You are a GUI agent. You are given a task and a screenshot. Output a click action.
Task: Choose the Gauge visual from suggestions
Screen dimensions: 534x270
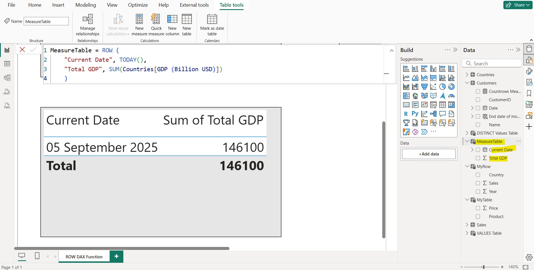pyautogui.click(x=451, y=96)
